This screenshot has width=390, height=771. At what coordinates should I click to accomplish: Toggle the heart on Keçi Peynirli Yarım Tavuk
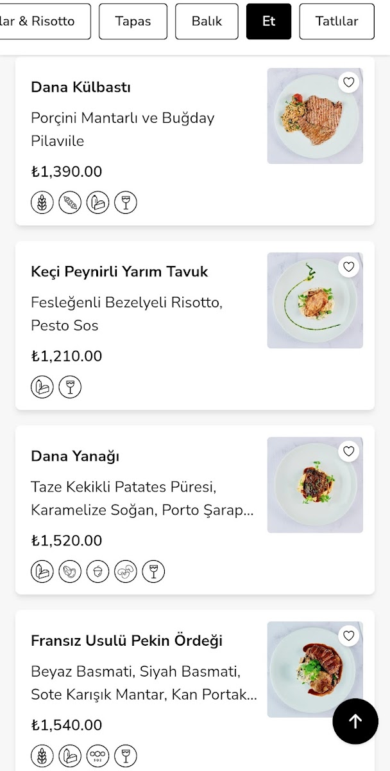tap(348, 267)
